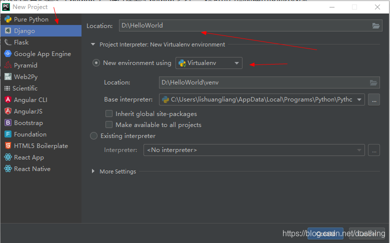Click the React Native label

32,169
